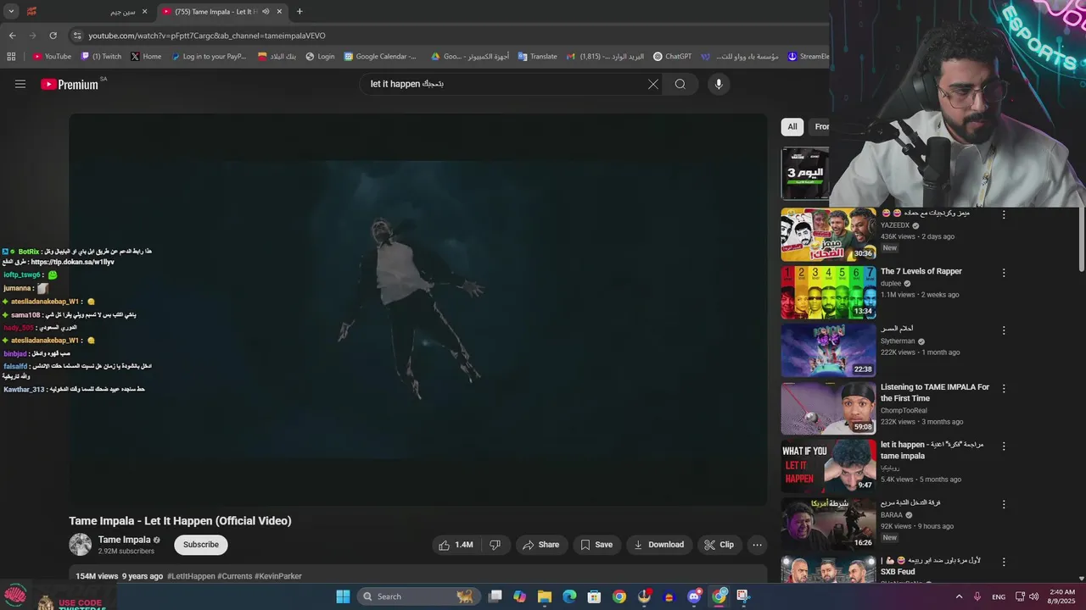Click the #Currents hashtag link
The height and width of the screenshot is (610, 1086).
click(x=235, y=576)
